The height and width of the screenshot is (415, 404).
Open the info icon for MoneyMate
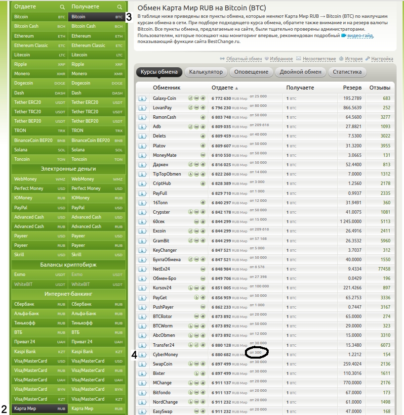(142, 155)
